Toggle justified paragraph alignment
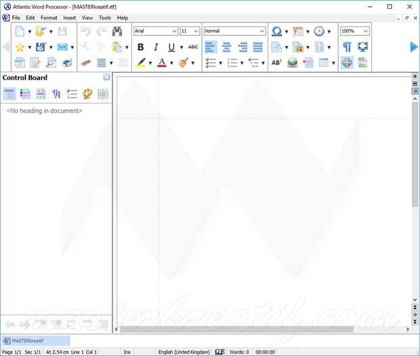Viewport: 420px width, 356px height. click(258, 47)
